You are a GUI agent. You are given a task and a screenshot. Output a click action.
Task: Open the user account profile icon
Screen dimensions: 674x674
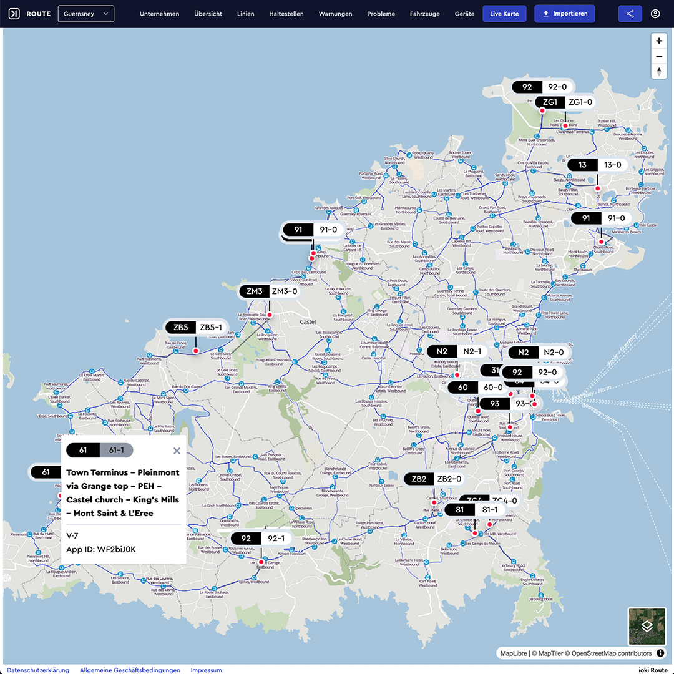[x=655, y=14]
